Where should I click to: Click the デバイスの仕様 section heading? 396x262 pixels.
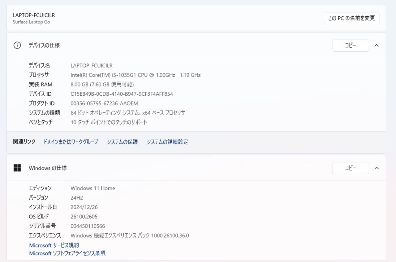(44, 45)
